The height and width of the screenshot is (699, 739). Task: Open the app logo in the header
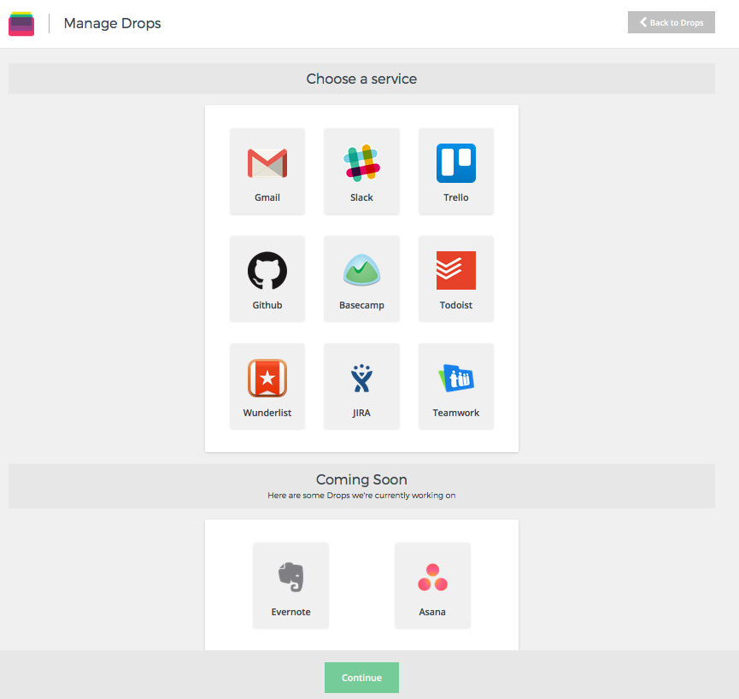[21, 24]
